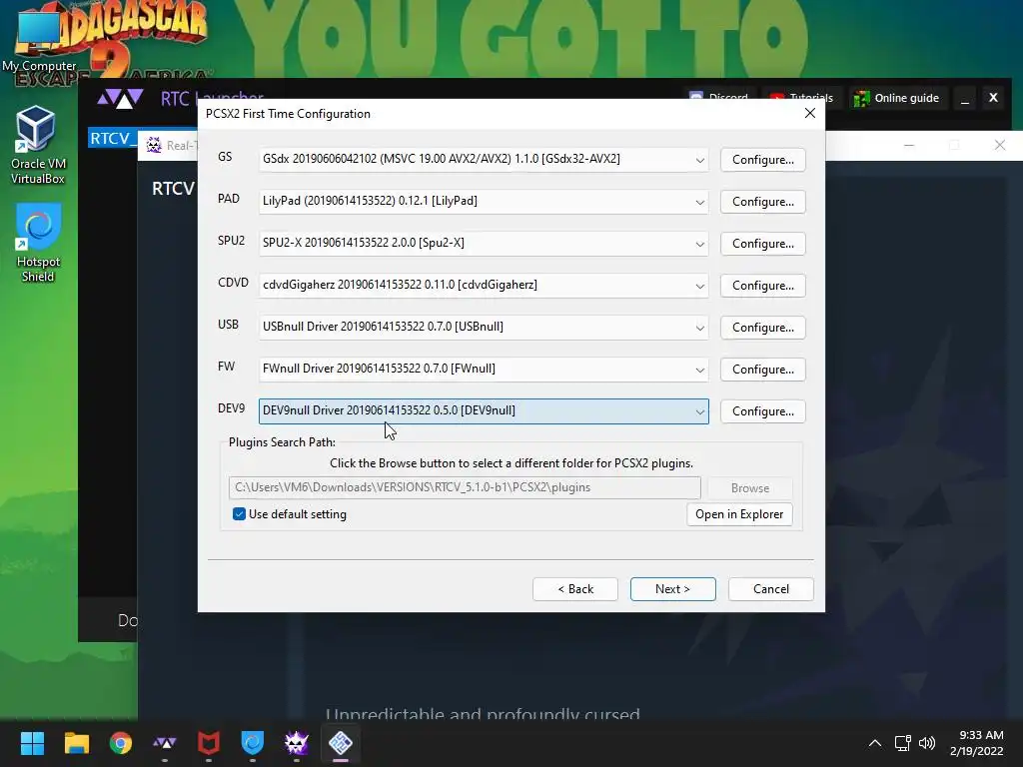Open My Computer desktop icon
Image resolution: width=1023 pixels, height=767 pixels.
39,42
